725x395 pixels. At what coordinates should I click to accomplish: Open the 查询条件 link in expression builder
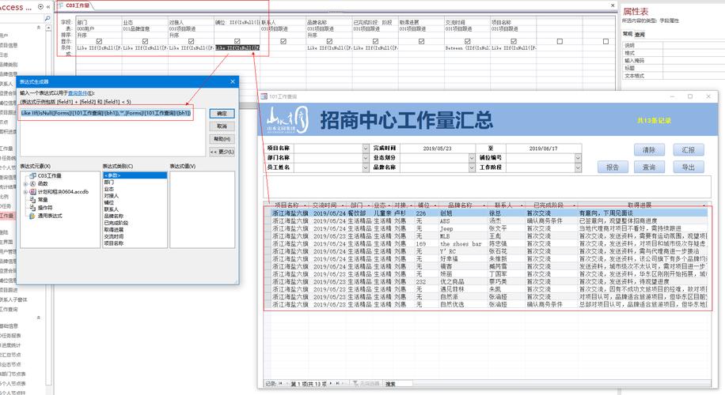click(x=78, y=93)
